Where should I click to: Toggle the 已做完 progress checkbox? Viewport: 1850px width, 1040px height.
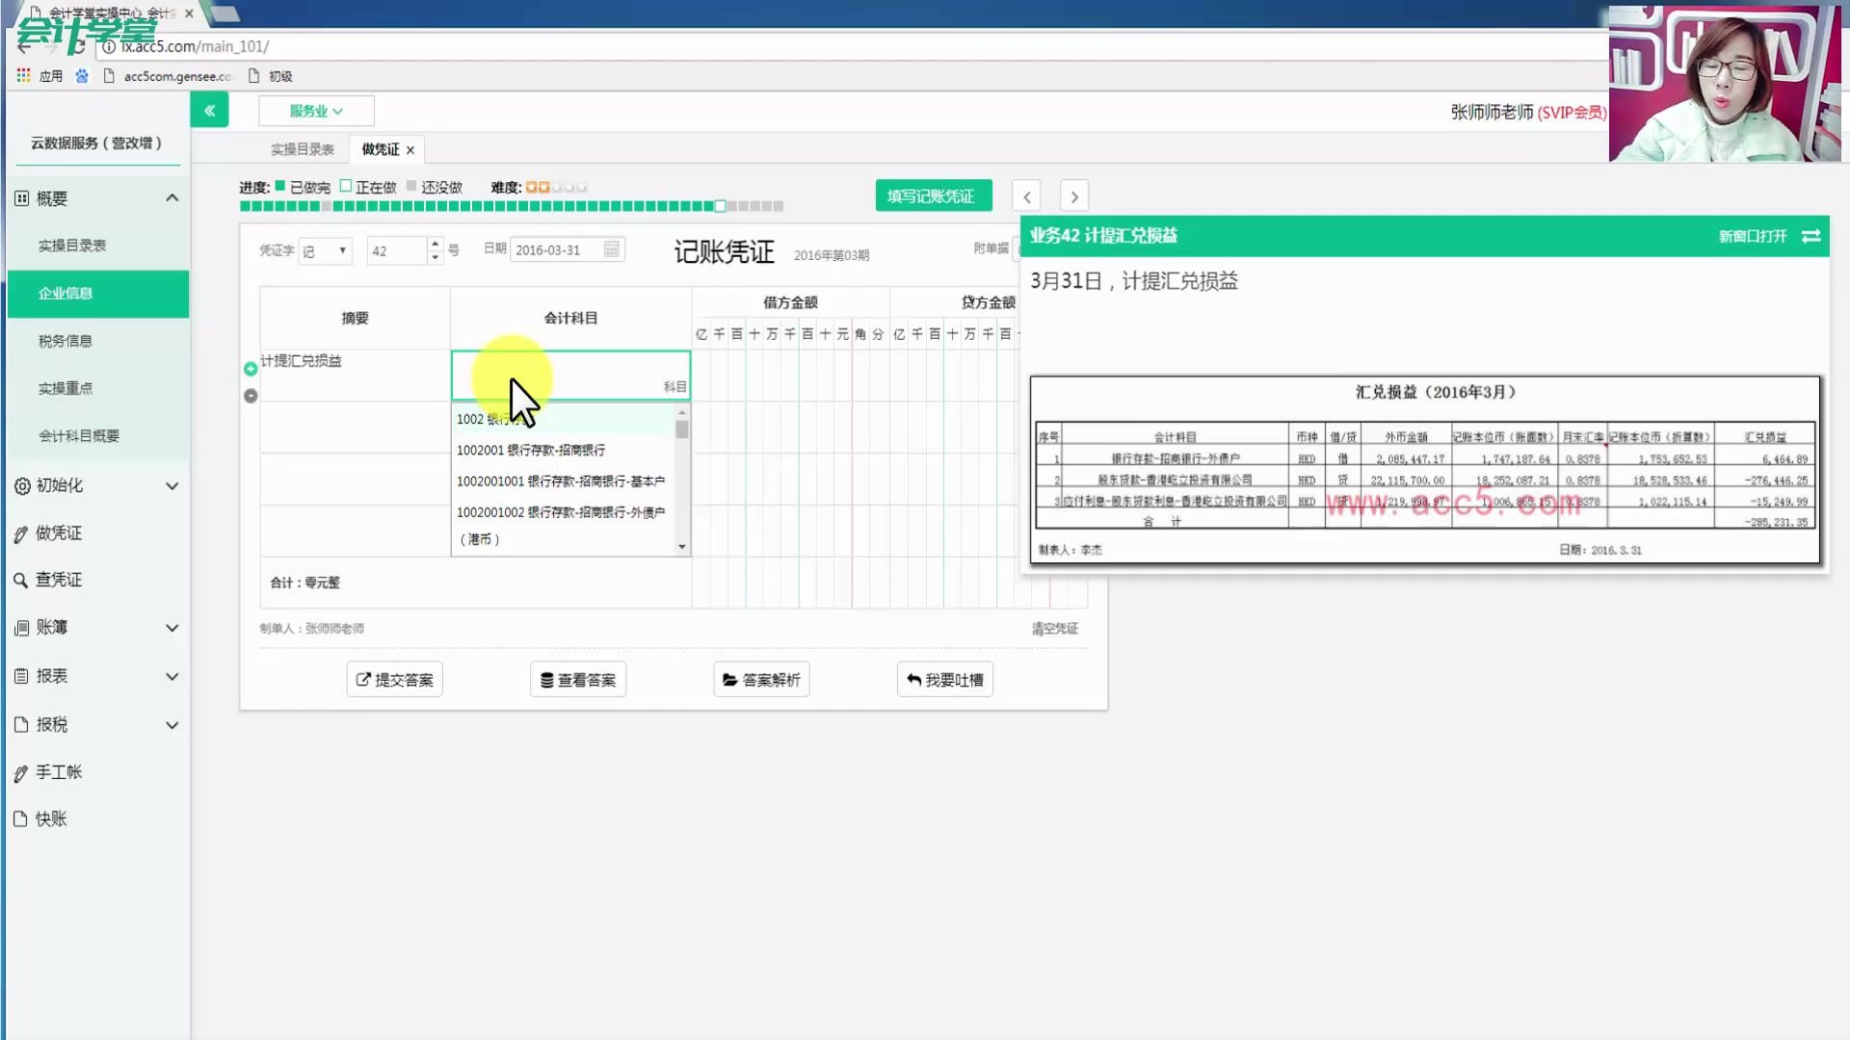coord(277,186)
